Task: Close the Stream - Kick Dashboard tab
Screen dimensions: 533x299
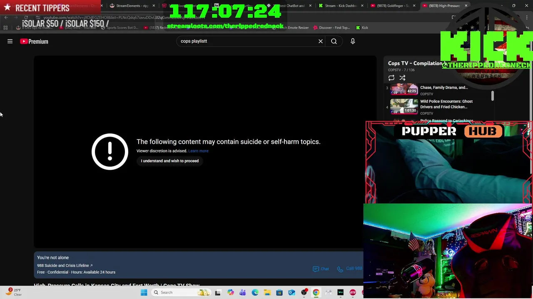Action: point(362,6)
